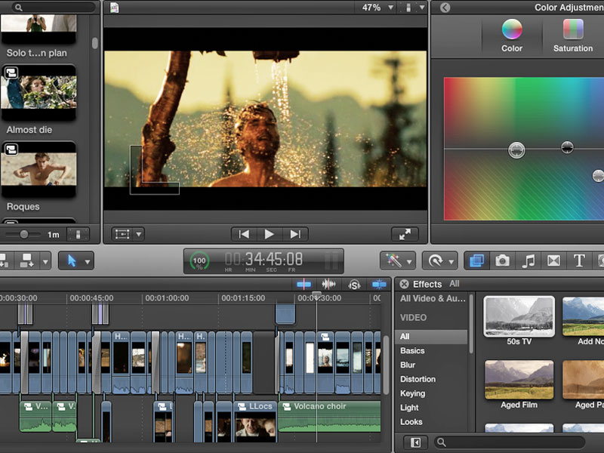Expand the Transform tool dropdown arrow
Viewport: 604px width, 453px height.
click(139, 234)
